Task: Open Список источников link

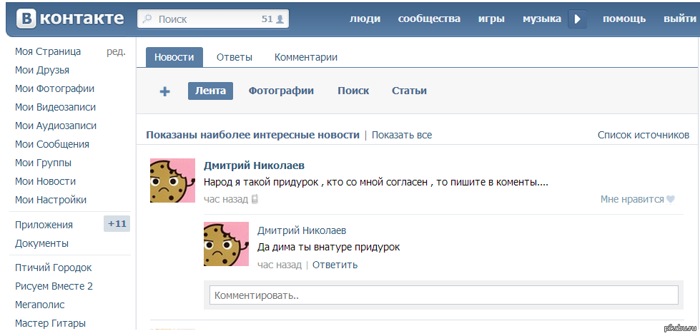Action: [643, 135]
